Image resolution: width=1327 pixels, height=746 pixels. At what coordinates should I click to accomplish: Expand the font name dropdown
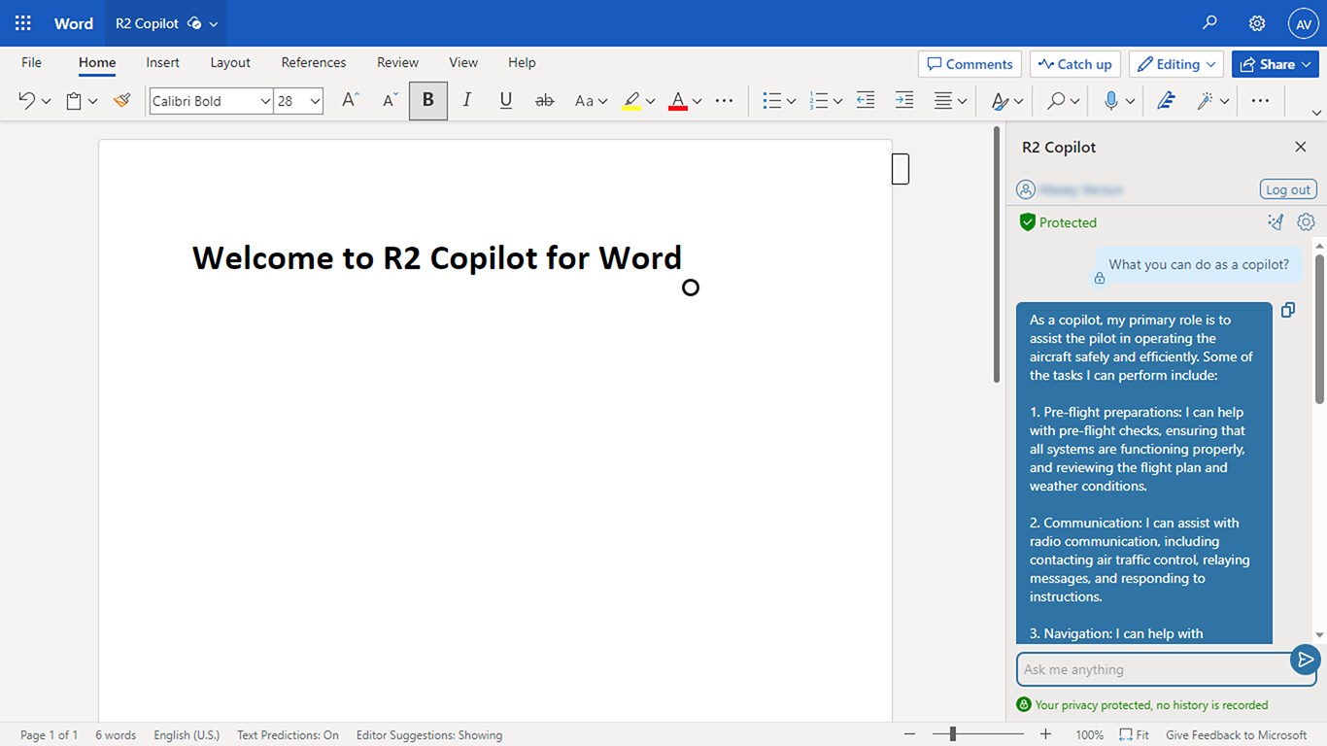(265, 101)
